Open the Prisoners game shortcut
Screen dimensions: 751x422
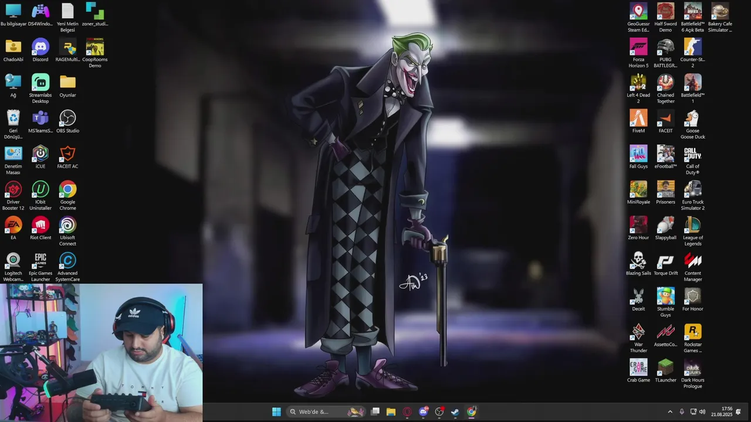pyautogui.click(x=665, y=193)
